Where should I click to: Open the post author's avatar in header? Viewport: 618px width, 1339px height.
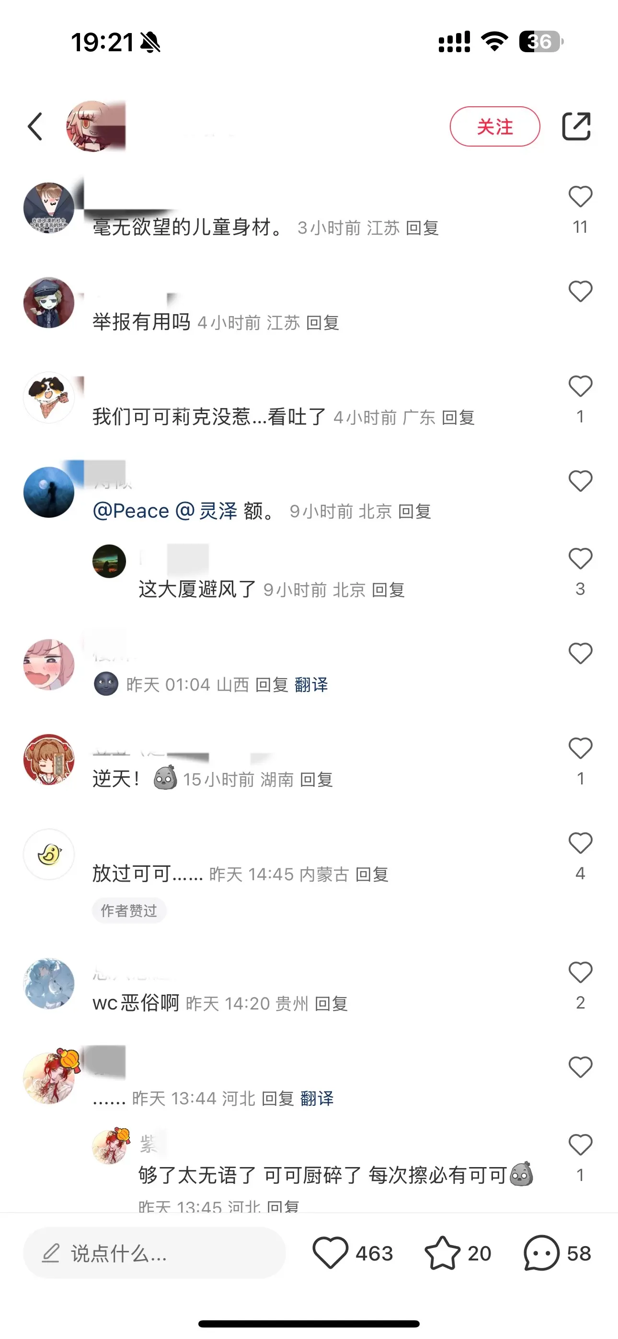(x=92, y=126)
